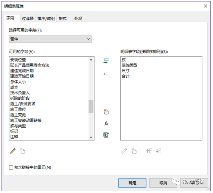The height and width of the screenshot is (193, 213).
Task: Click the move parameter up icon
Action: tap(149, 151)
